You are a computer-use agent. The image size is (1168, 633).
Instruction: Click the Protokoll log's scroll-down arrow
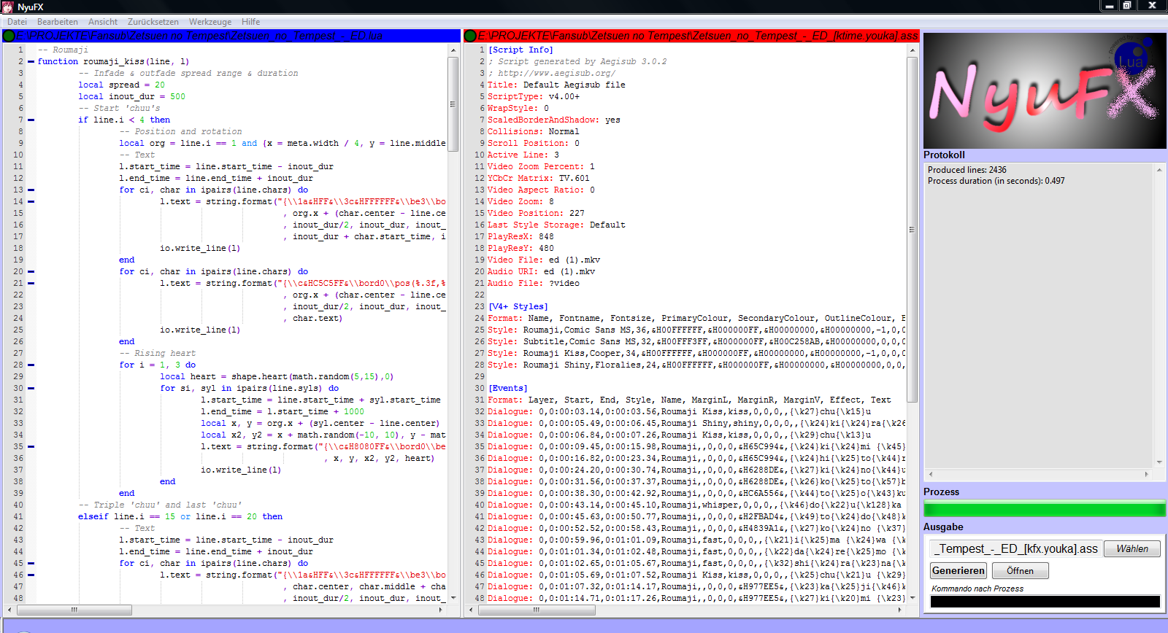click(x=1159, y=462)
